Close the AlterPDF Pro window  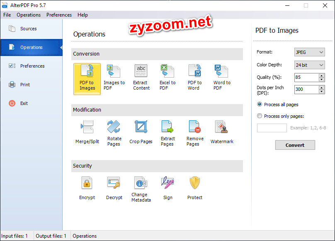pos(325,5)
